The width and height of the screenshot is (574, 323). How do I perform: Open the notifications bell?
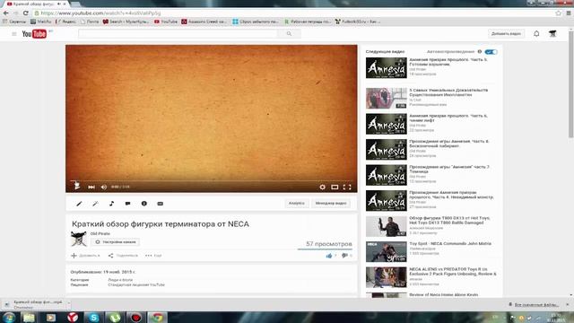click(x=536, y=34)
